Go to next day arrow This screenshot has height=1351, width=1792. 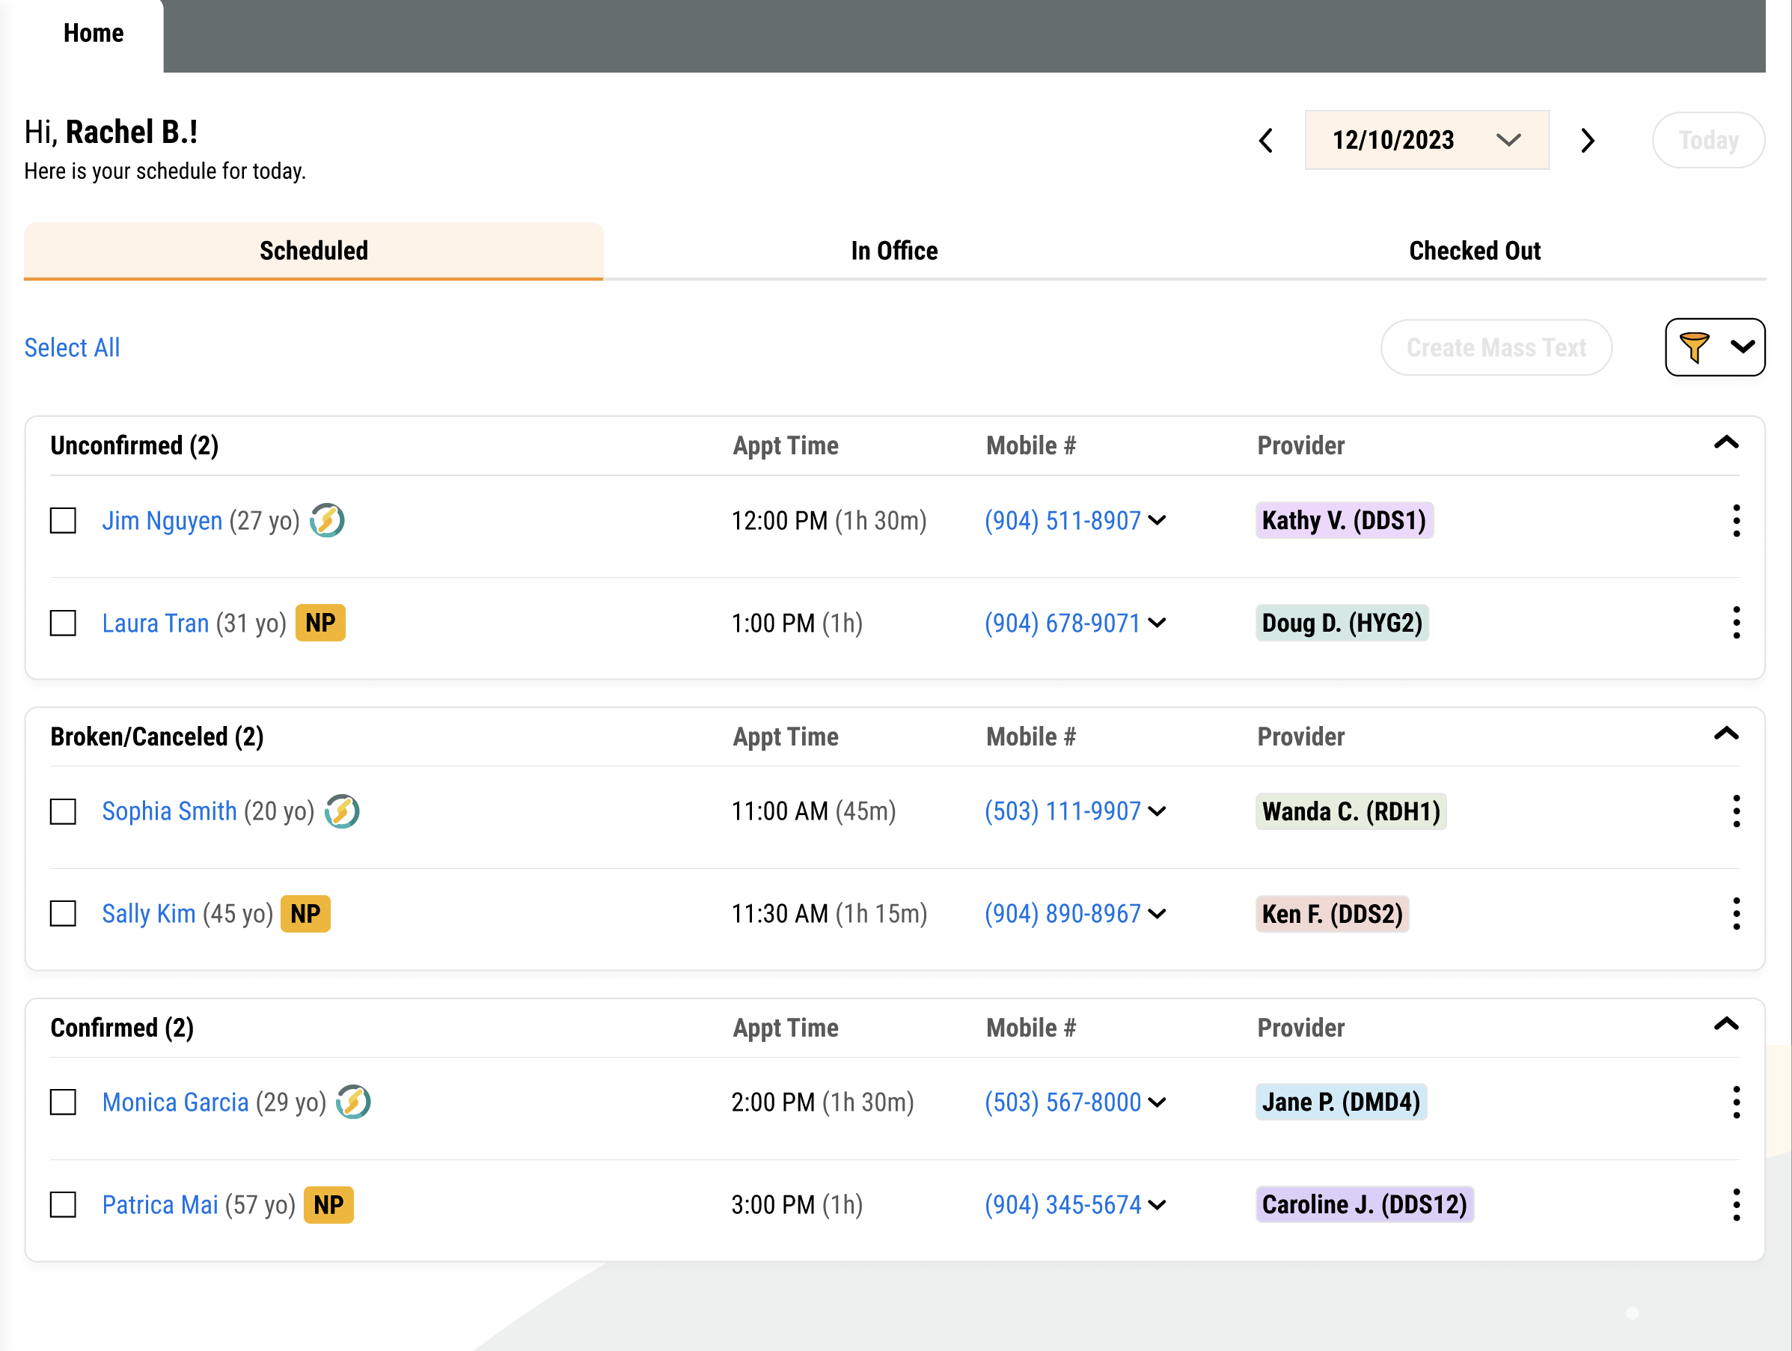[x=1587, y=140]
